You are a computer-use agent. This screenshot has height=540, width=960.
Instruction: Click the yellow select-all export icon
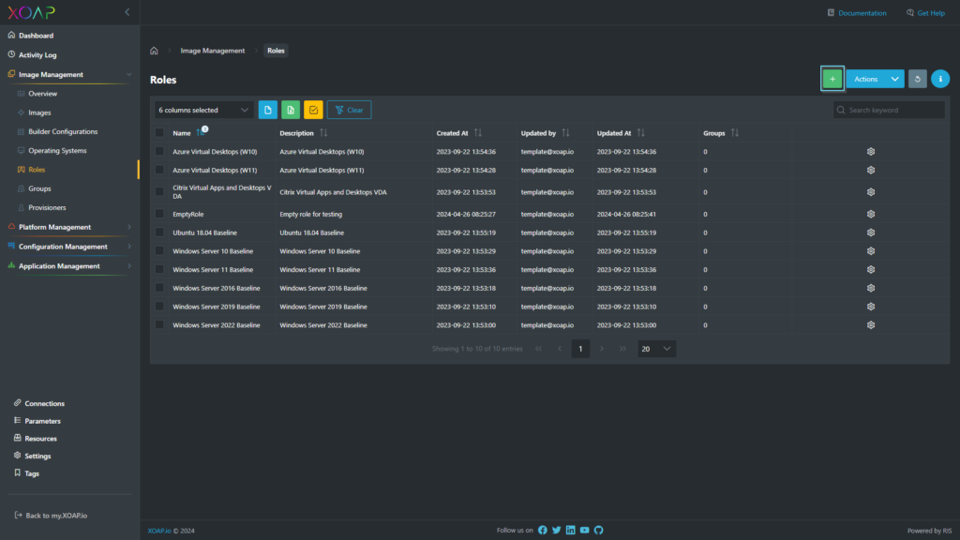coord(313,111)
